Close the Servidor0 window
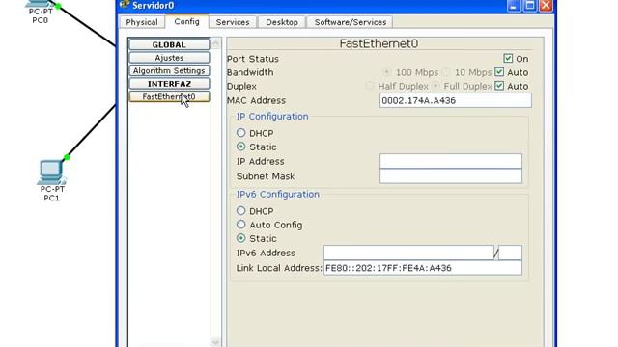Viewport: 618px width, 347px height. tap(546, 5)
